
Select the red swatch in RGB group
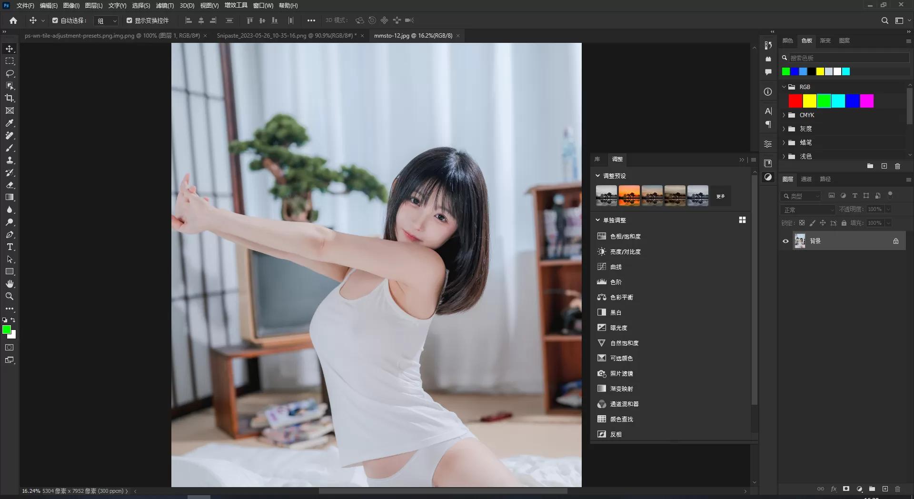point(795,100)
